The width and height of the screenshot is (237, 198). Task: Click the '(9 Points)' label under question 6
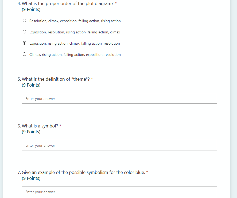tap(31, 132)
